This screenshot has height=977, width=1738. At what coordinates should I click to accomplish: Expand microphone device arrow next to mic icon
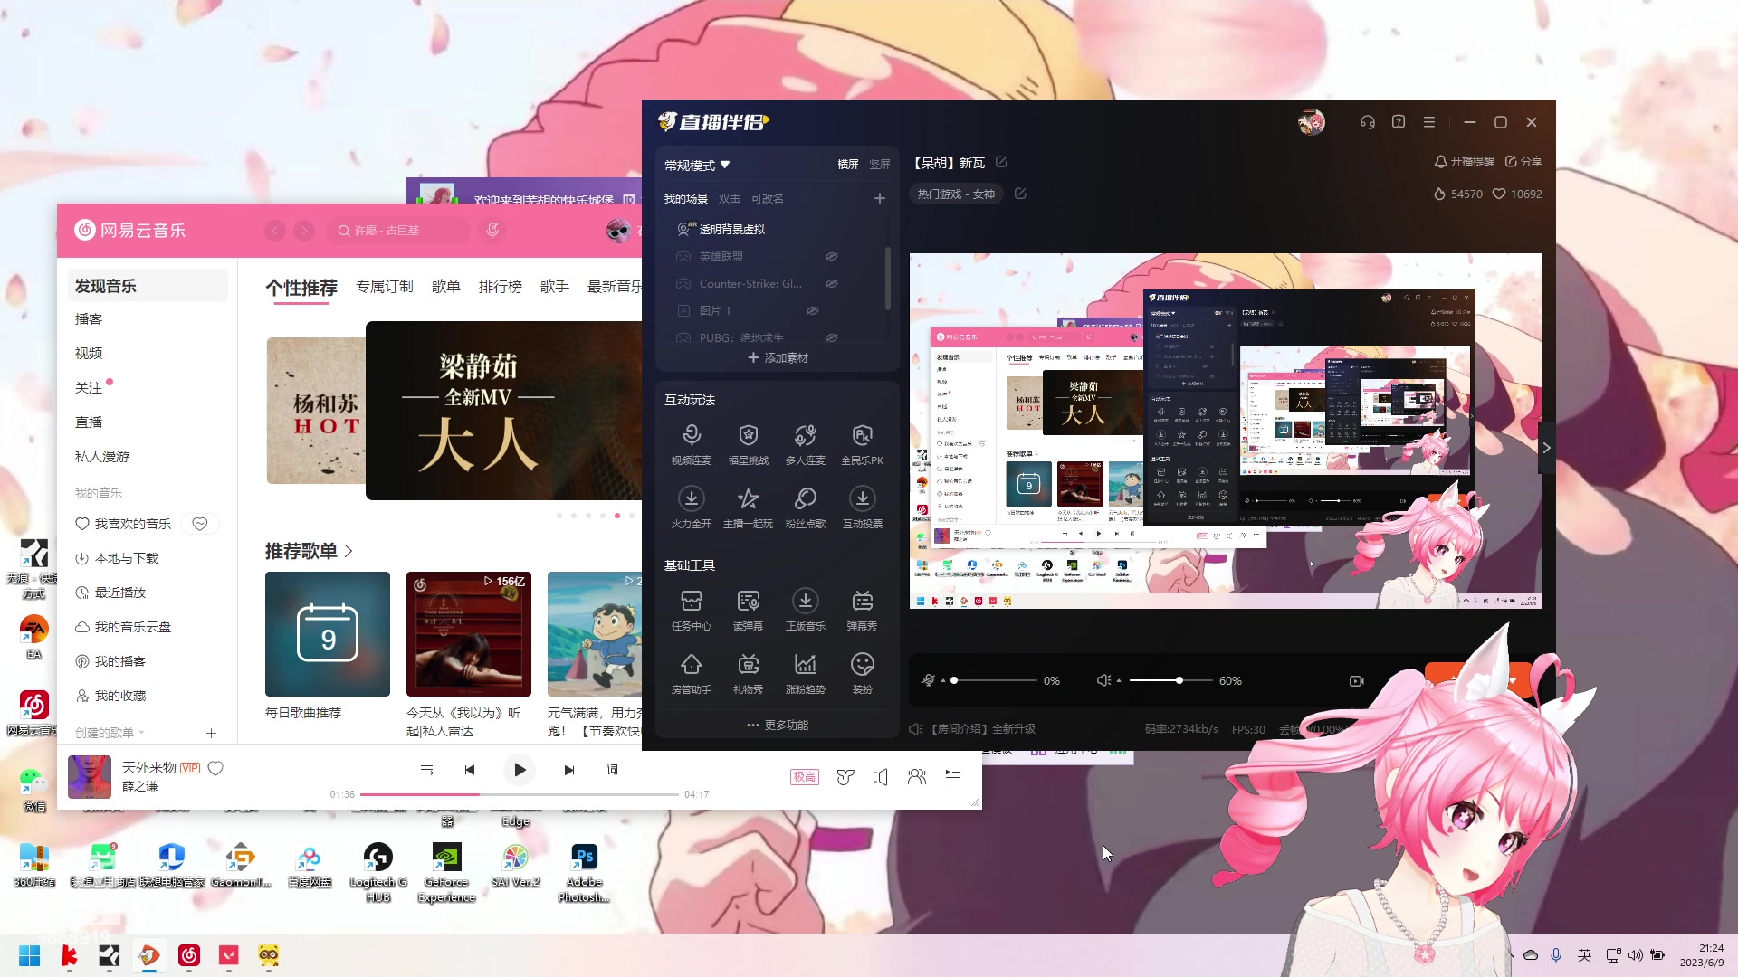coord(943,680)
